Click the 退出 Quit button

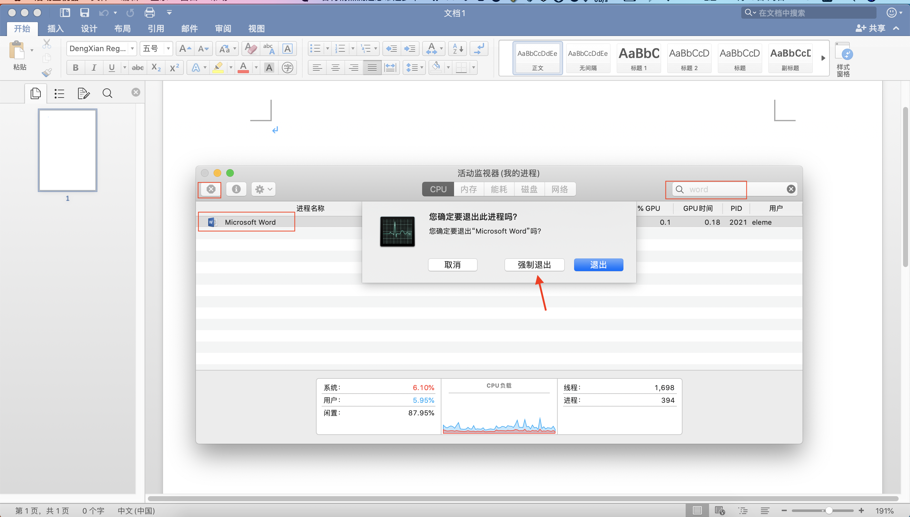click(x=598, y=265)
